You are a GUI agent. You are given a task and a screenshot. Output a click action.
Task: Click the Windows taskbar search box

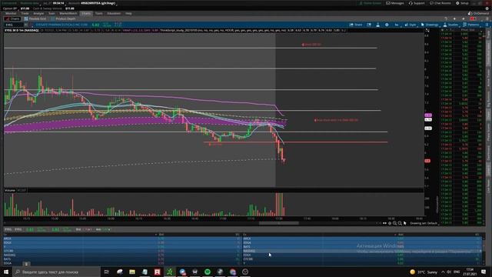click(56, 272)
